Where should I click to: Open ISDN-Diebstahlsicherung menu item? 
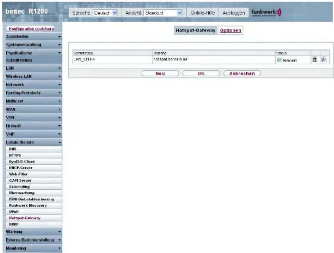point(34,199)
